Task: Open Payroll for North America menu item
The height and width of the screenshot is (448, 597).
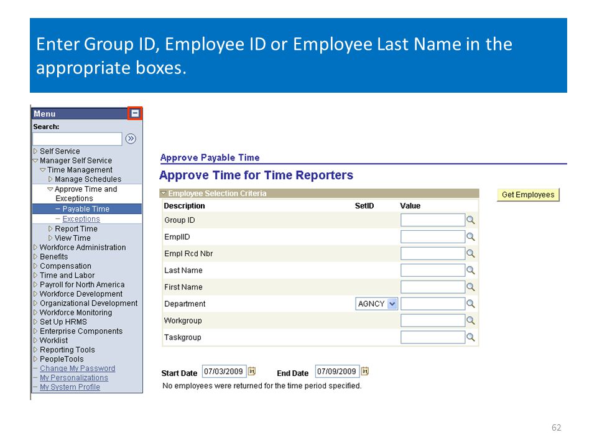Action: (82, 284)
